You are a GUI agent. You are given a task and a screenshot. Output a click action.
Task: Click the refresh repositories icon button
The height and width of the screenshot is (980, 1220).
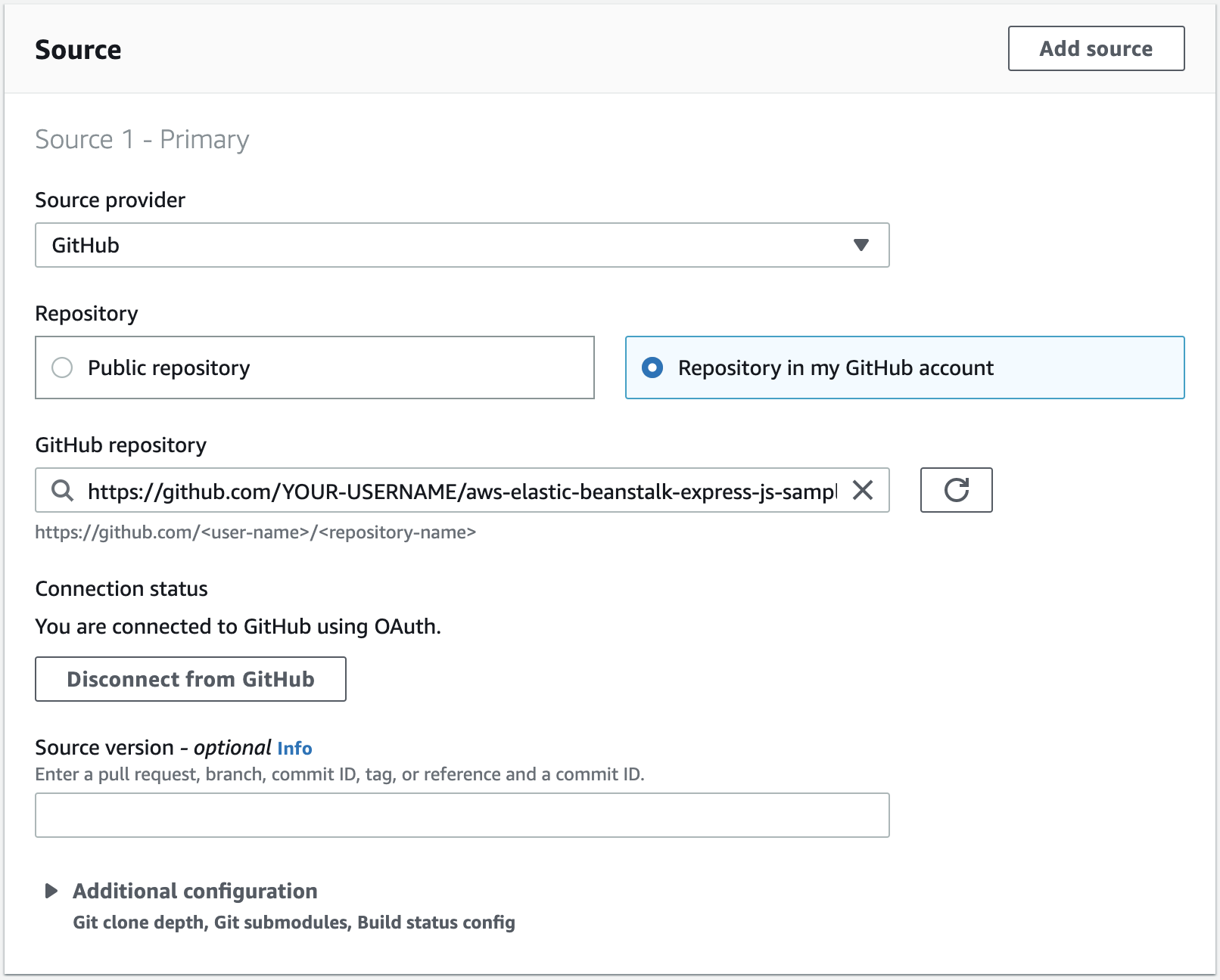[956, 490]
